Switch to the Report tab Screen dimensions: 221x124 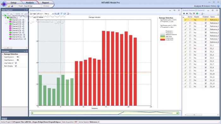click(45, 3)
